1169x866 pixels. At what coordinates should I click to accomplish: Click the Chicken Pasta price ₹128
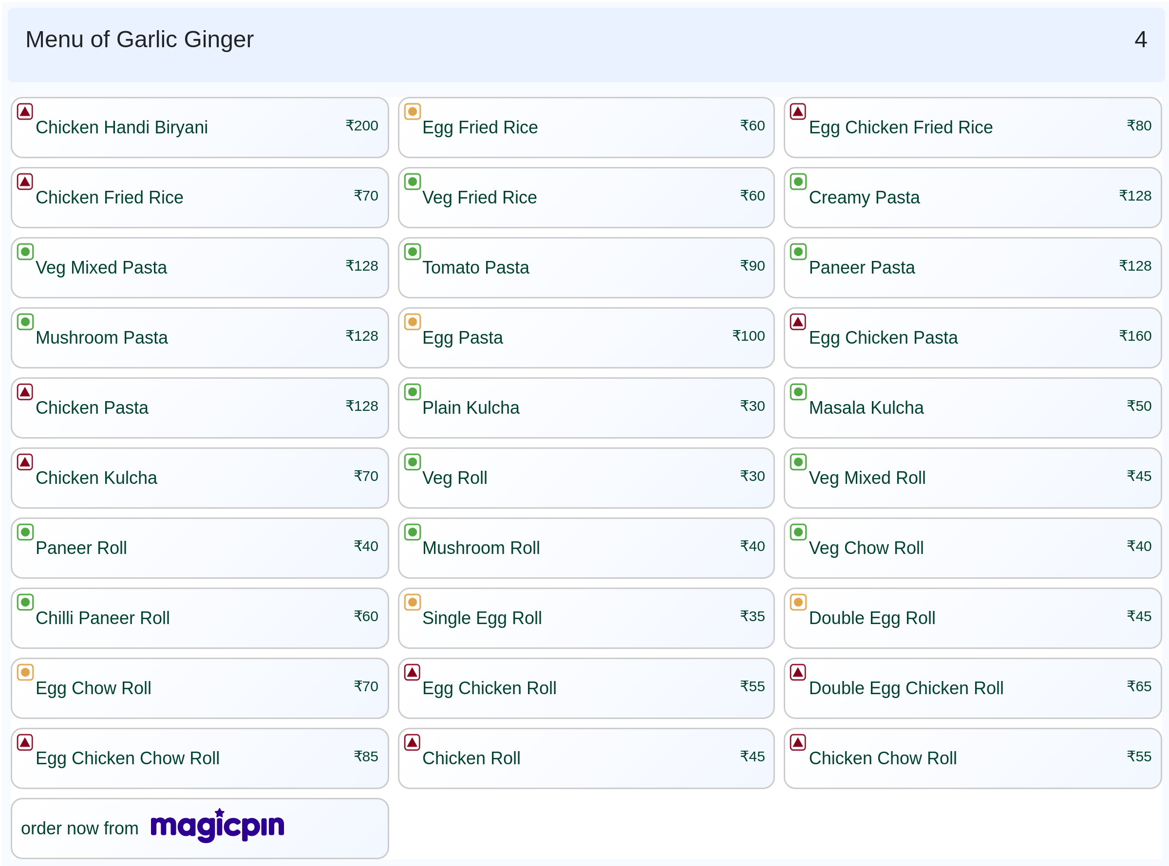tap(362, 406)
